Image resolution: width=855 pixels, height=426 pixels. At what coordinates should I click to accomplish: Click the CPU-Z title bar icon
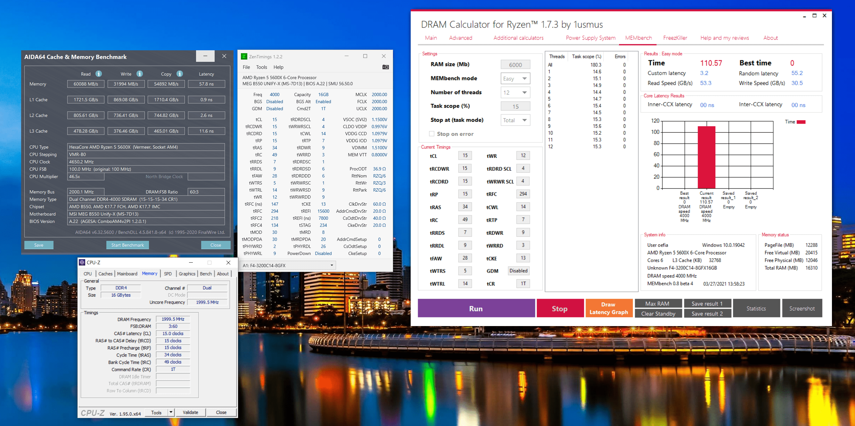(x=82, y=262)
